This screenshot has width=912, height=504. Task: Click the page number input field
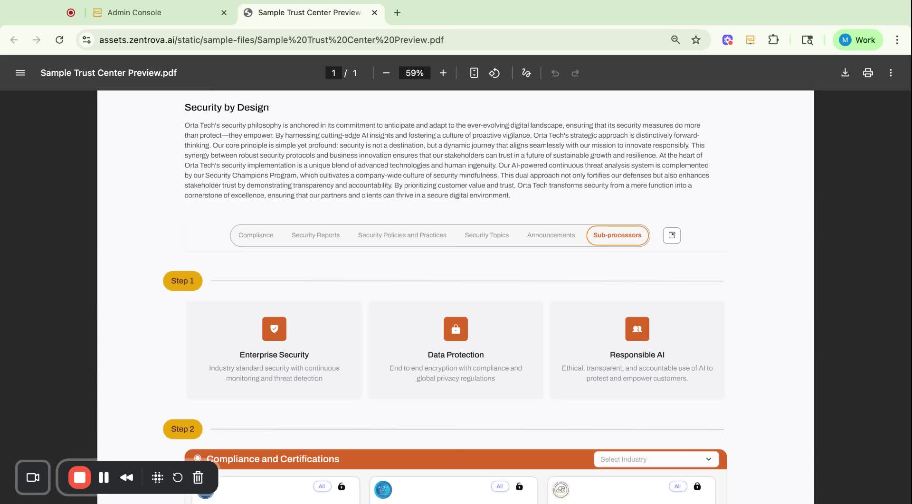(333, 73)
